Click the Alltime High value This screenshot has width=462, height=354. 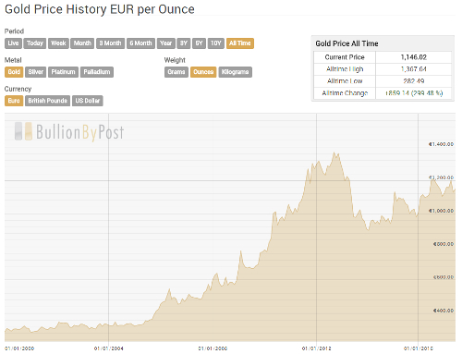click(x=414, y=69)
